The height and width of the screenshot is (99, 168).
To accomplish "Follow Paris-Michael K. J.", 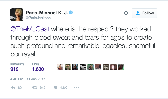I will 144,13.
